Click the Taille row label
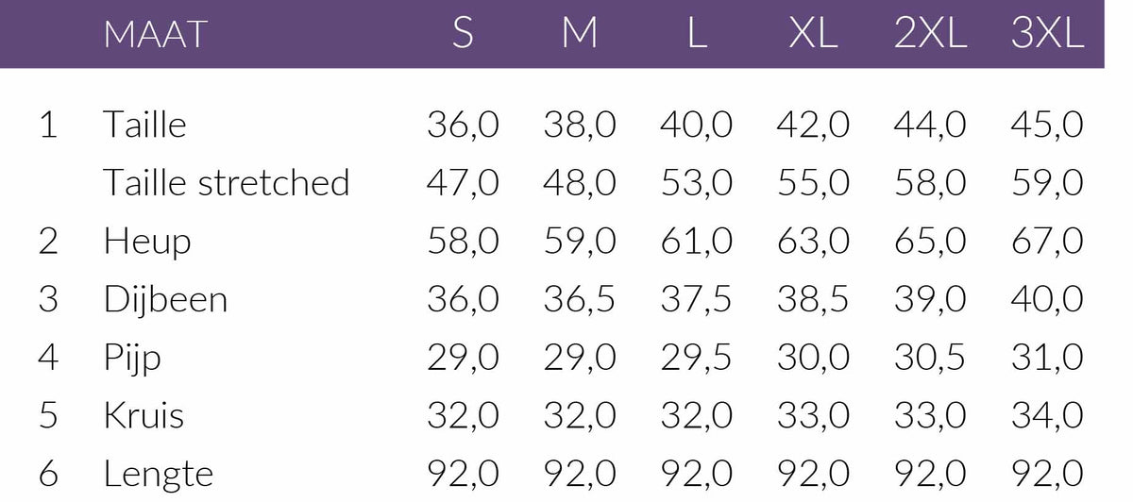The width and height of the screenshot is (1133, 502). pos(145,125)
